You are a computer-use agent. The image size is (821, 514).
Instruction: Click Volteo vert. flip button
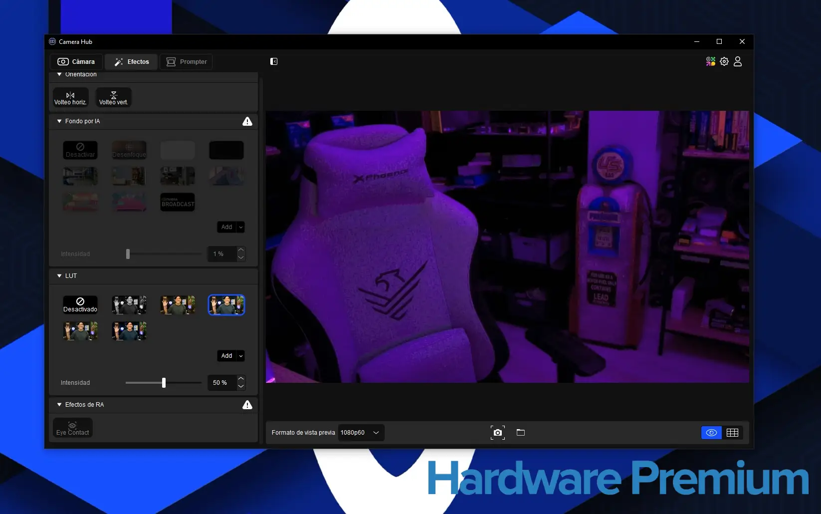click(x=113, y=98)
